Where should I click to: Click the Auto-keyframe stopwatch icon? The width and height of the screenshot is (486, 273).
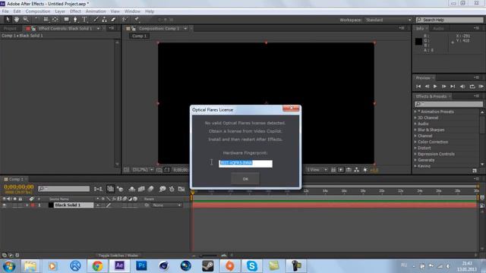tap(172, 189)
